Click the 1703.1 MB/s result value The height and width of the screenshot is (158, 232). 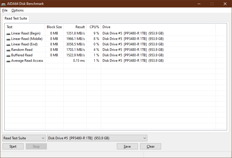pyautogui.click(x=76, y=50)
